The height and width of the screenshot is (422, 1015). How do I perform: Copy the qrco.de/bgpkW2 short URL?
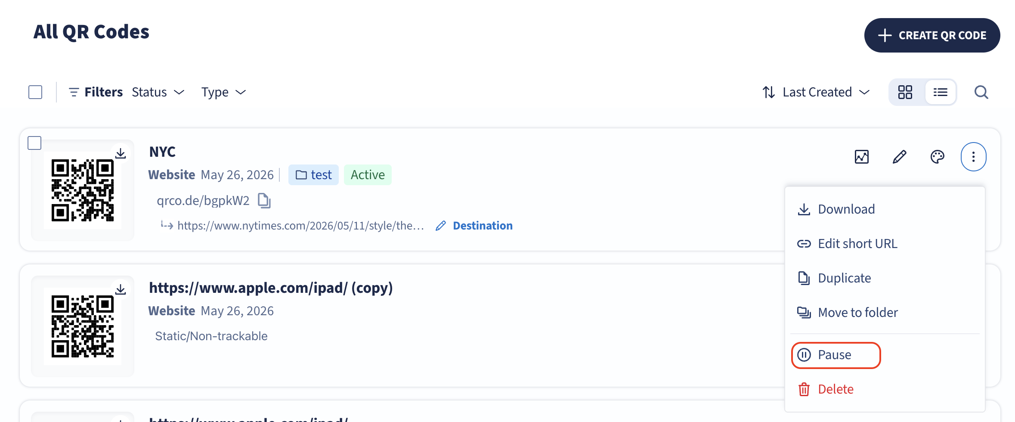264,201
